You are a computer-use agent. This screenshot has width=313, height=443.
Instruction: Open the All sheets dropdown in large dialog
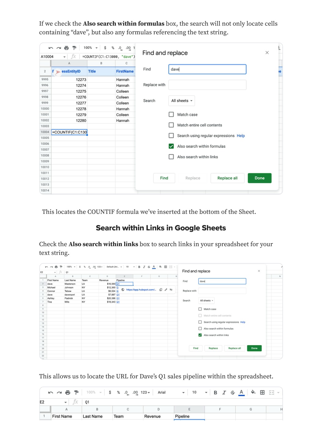[x=182, y=101]
